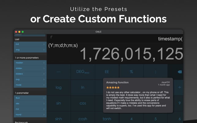Click the backspace delete key icon

180,72
